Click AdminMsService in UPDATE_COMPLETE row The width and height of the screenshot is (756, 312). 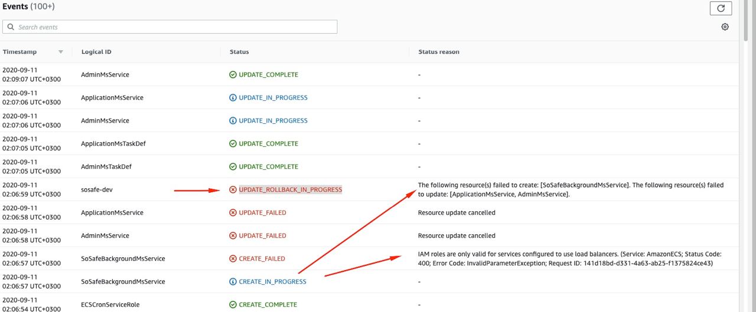pyautogui.click(x=105, y=75)
